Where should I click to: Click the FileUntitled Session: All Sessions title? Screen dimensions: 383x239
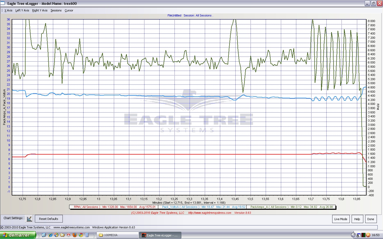tap(190, 15)
